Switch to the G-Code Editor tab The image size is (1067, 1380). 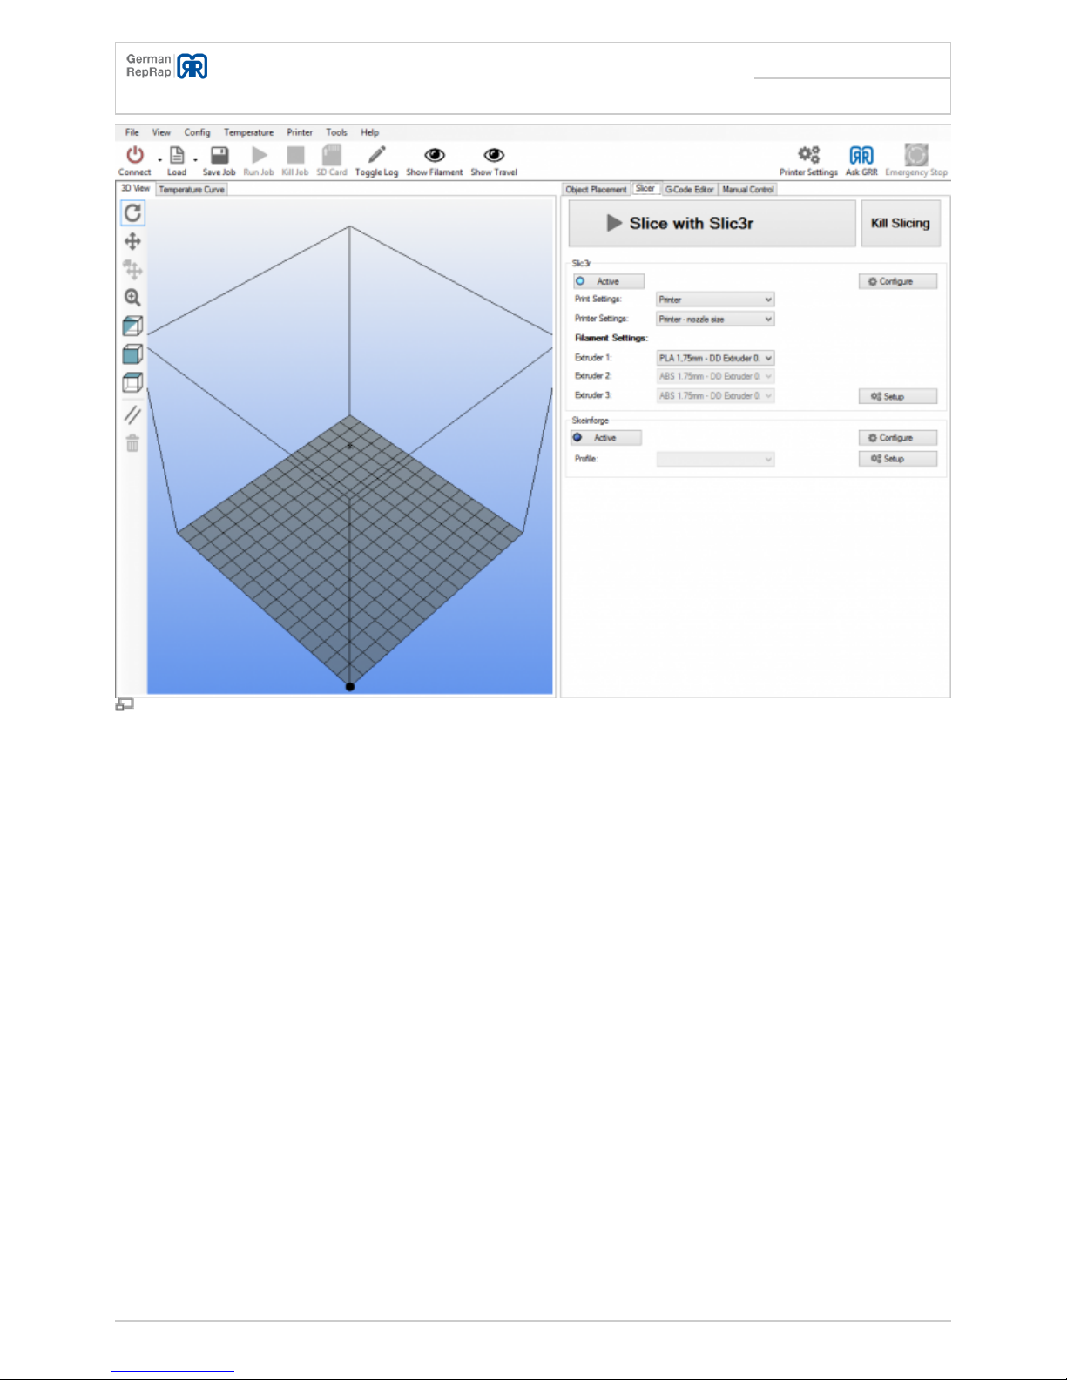point(690,189)
